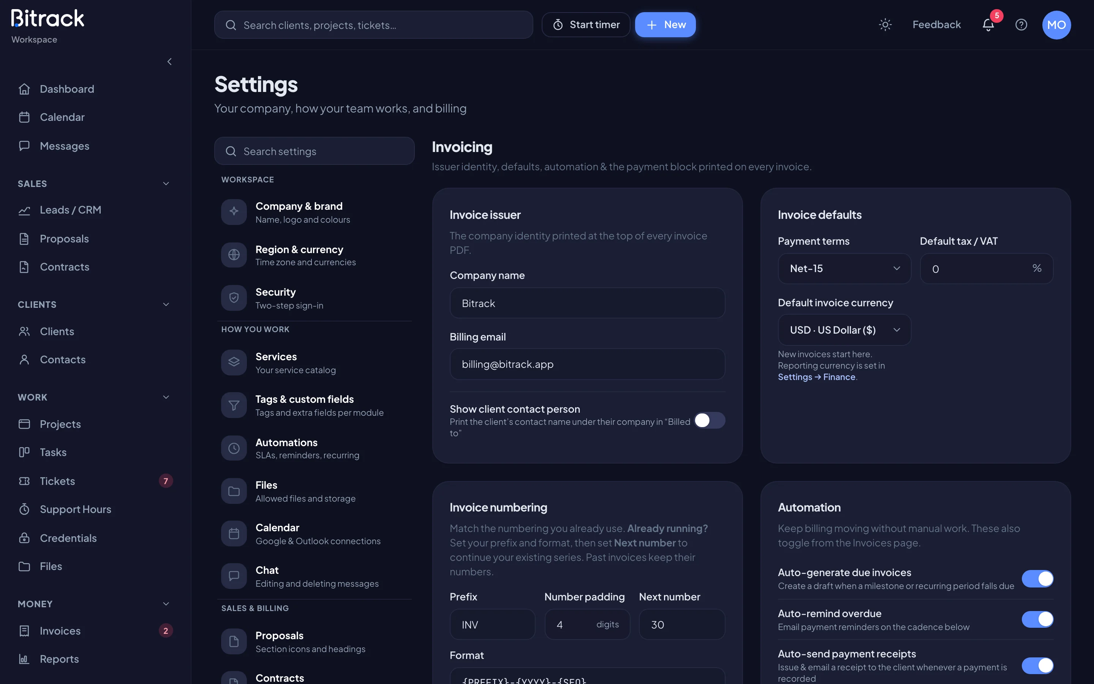1094x684 pixels.
Task: Open the Payment terms Net-15 dropdown
Action: tap(844, 269)
